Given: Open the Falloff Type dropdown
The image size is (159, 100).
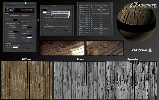Looking at the screenshot, I should (61, 15).
